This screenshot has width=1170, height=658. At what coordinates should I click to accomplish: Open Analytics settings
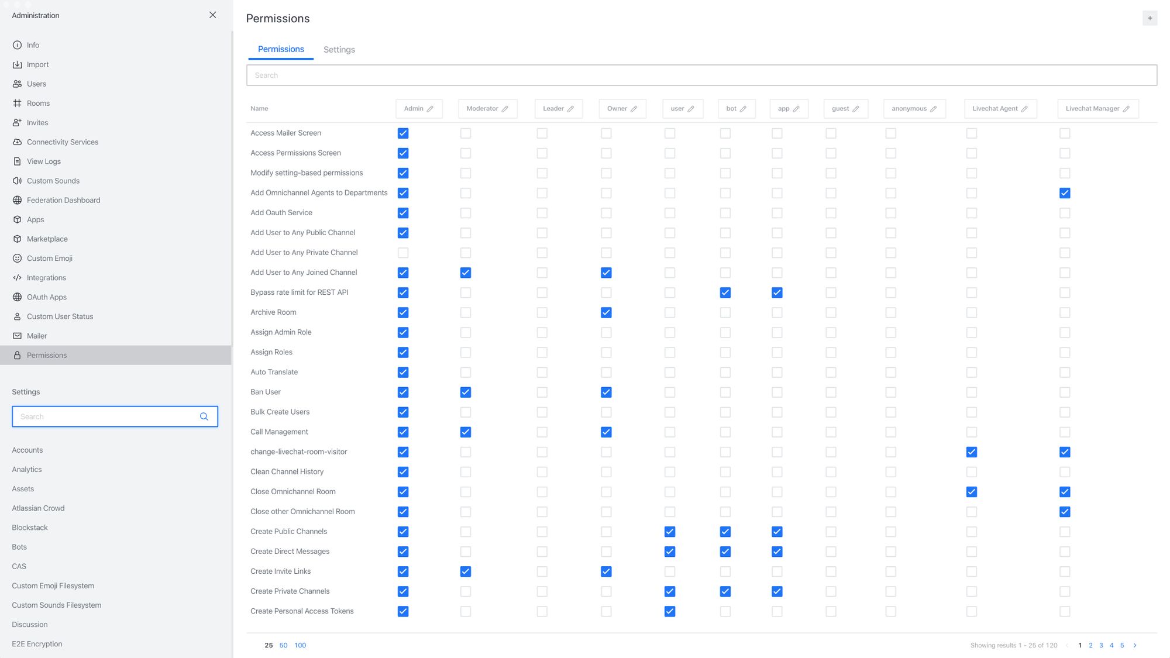pyautogui.click(x=27, y=469)
